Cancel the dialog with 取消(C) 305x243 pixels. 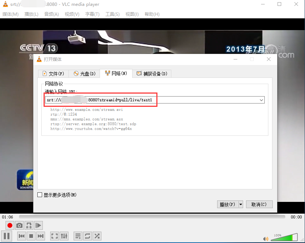(259, 204)
